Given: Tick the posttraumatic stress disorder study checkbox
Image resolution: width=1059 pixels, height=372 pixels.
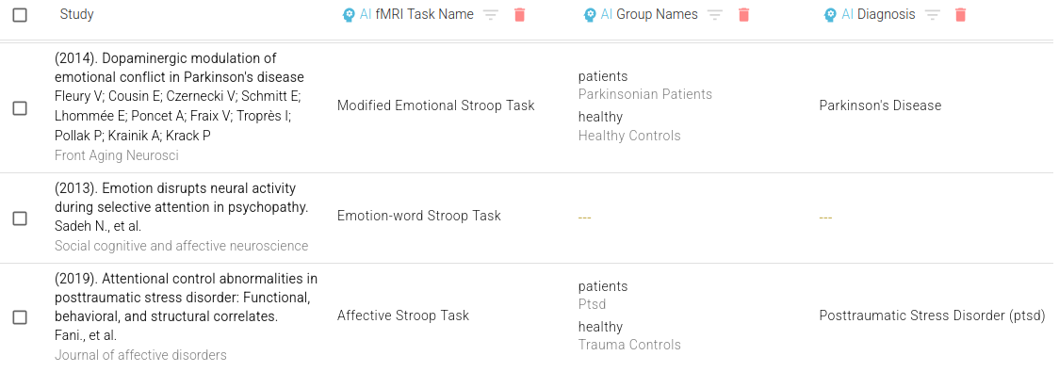Looking at the screenshot, I should point(21,316).
